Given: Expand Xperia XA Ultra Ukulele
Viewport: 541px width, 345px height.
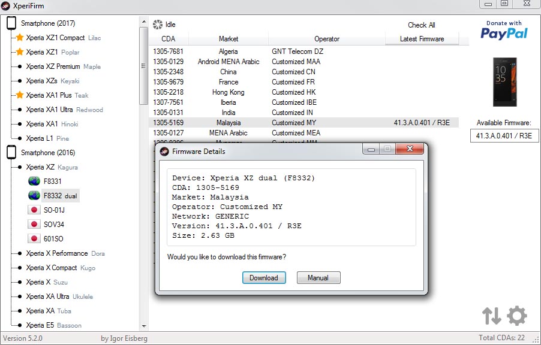Looking at the screenshot, I should click(20, 296).
